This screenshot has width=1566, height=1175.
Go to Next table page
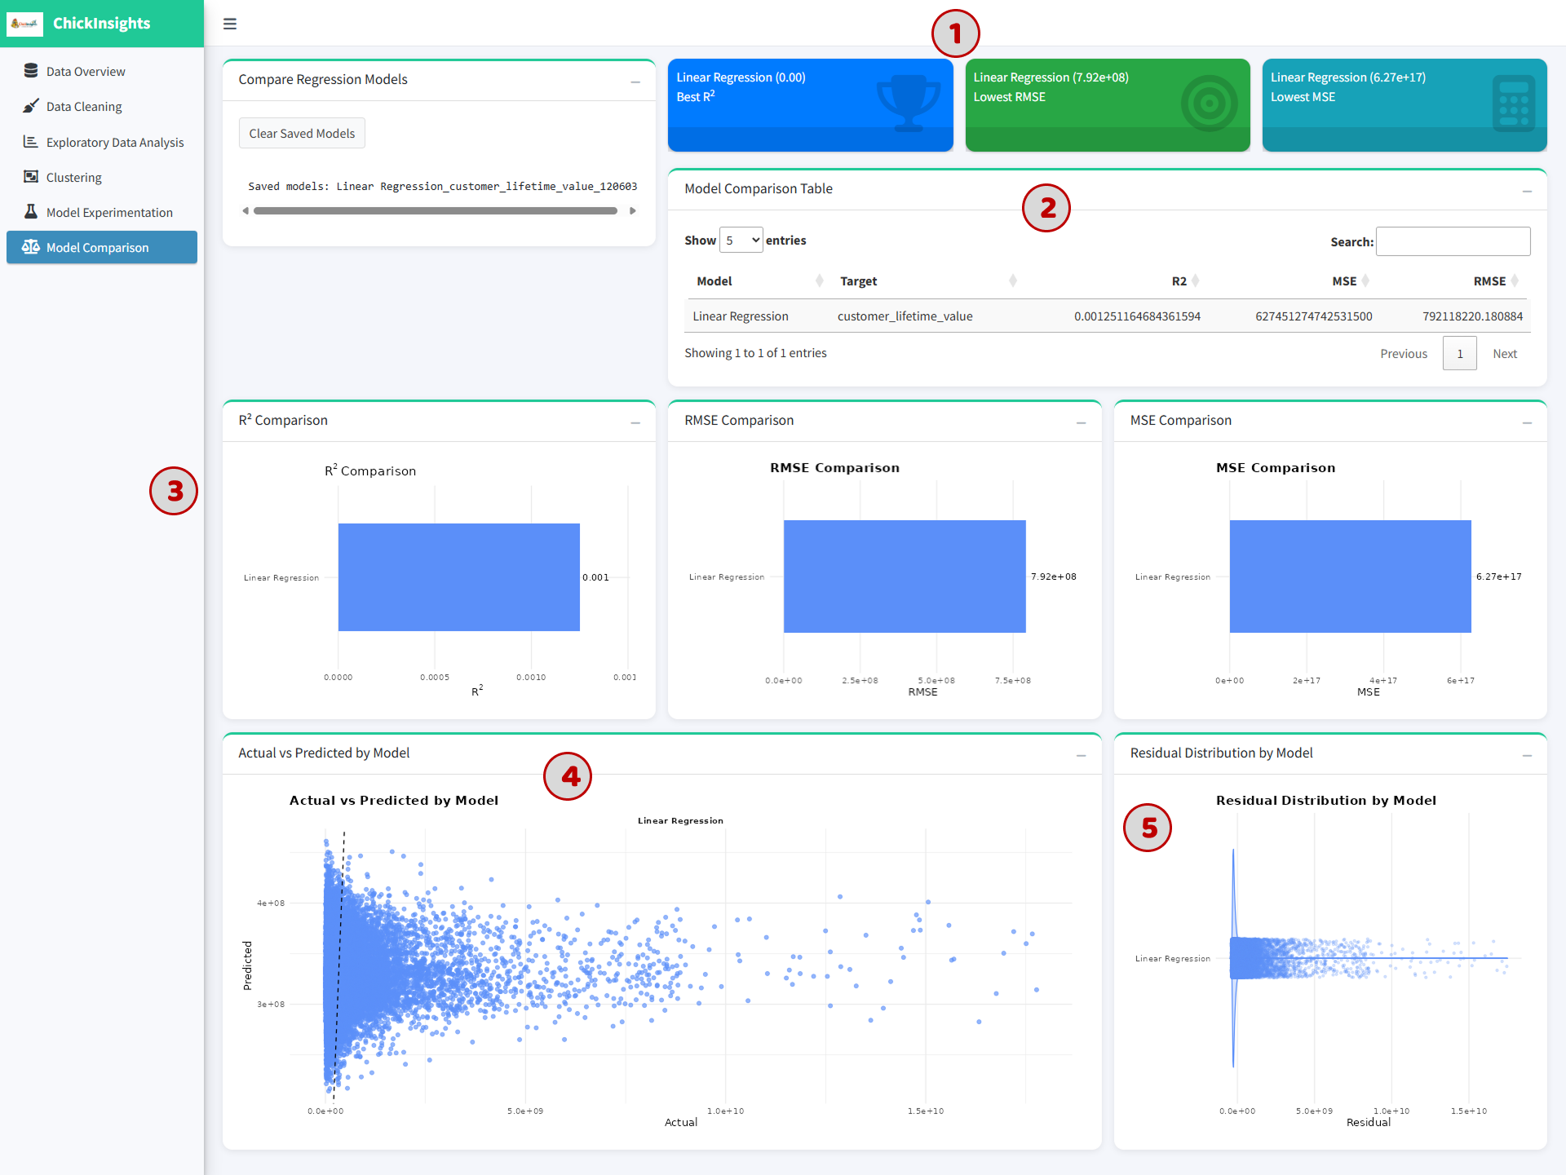pos(1505,353)
